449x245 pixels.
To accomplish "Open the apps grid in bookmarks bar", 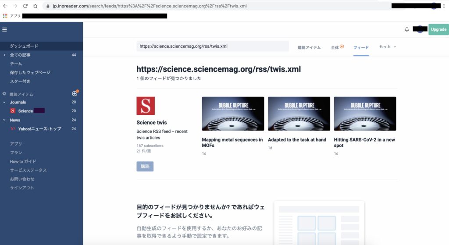I will click(x=5, y=16).
